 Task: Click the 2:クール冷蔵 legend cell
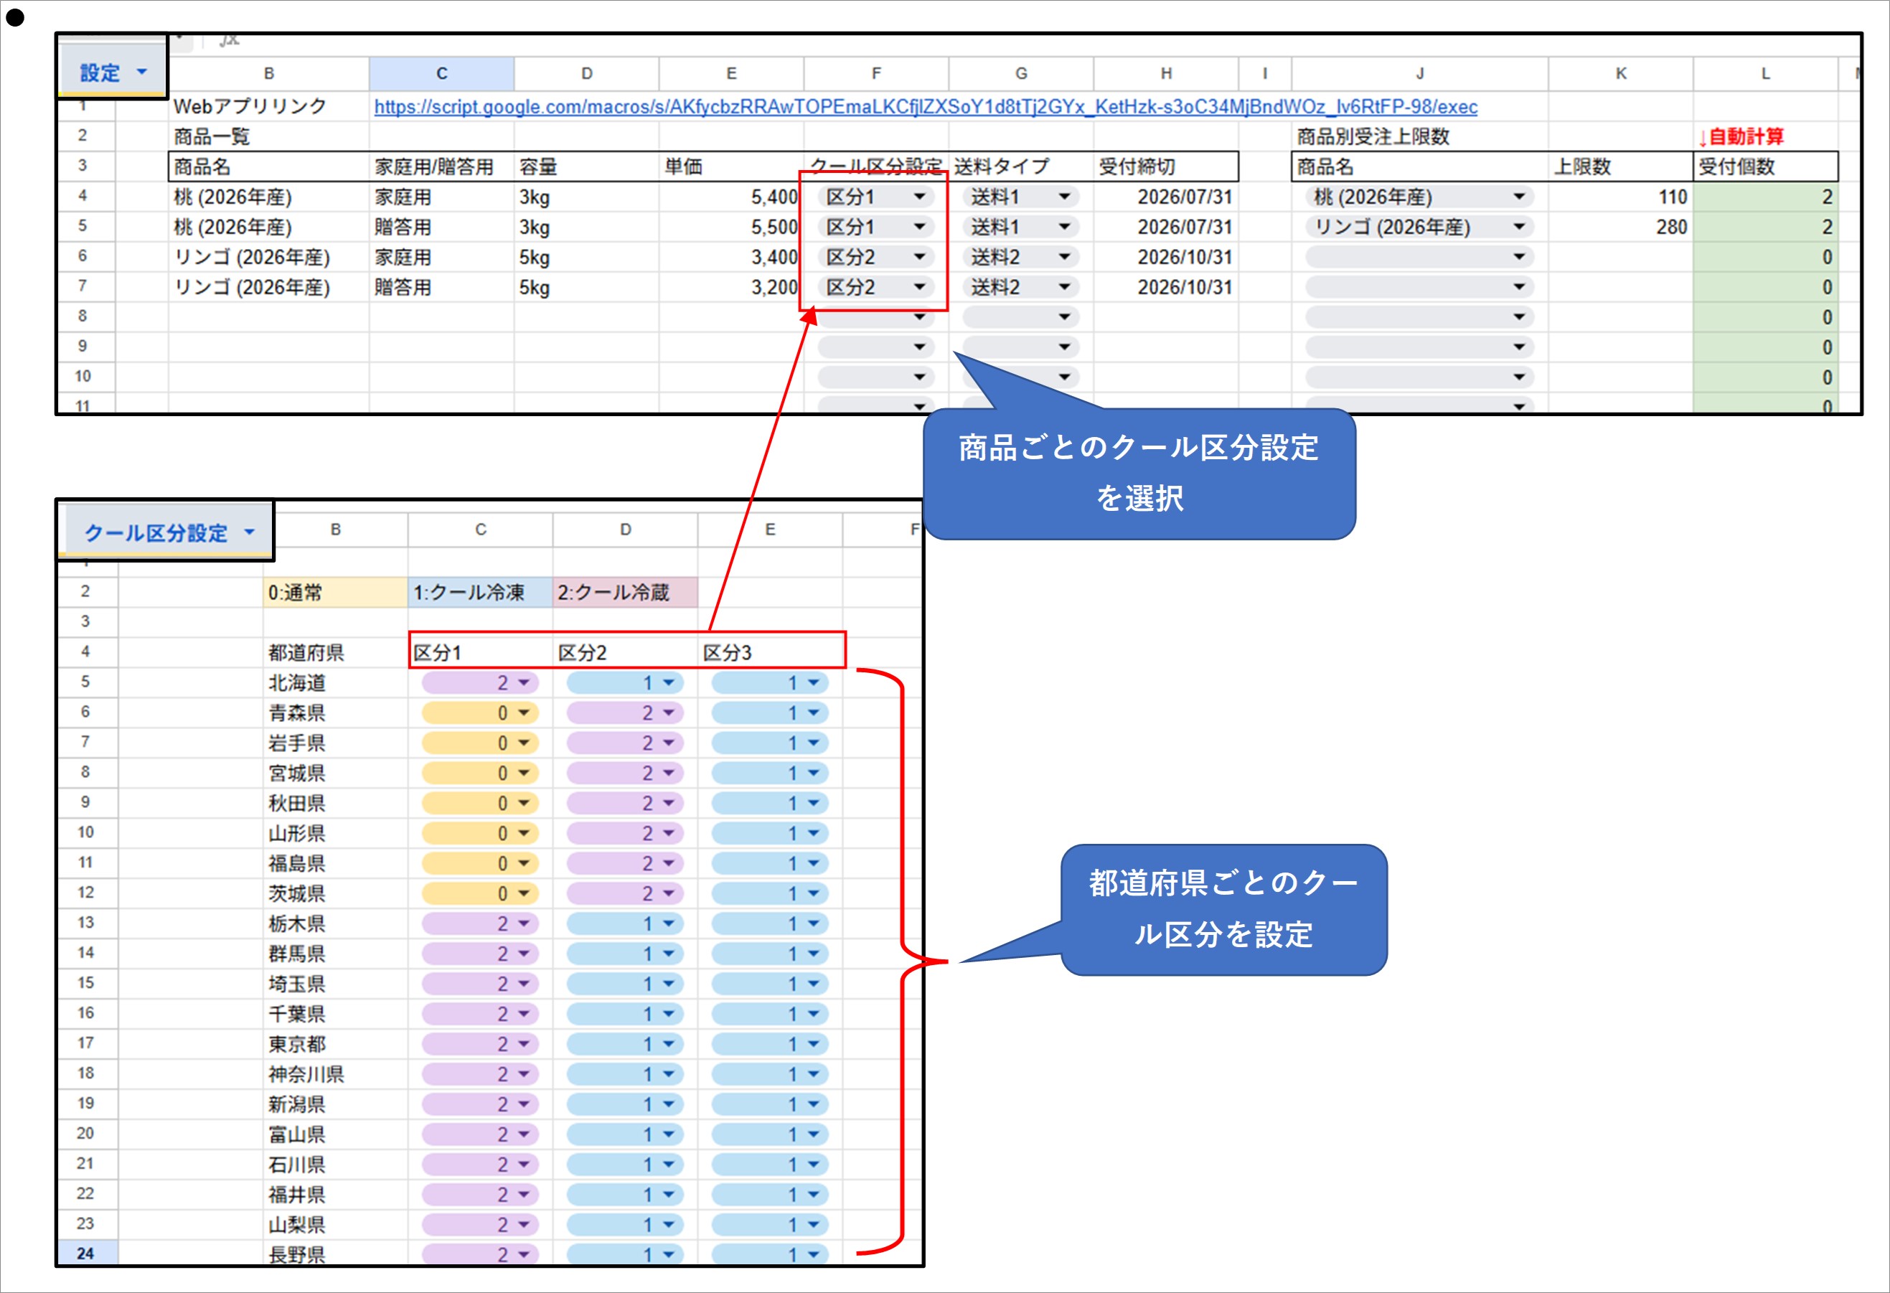click(x=626, y=592)
